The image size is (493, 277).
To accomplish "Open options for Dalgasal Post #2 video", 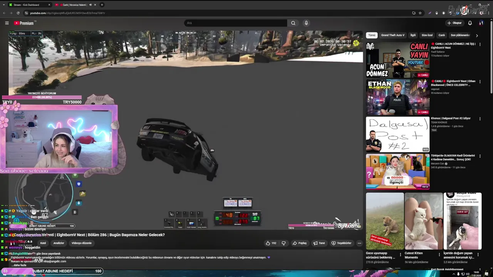I will pos(480,119).
